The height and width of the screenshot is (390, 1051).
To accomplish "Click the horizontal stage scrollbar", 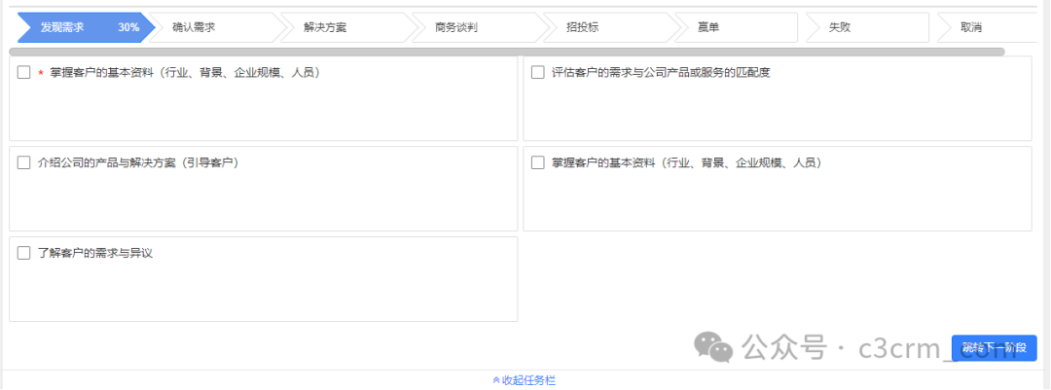I will tap(507, 52).
